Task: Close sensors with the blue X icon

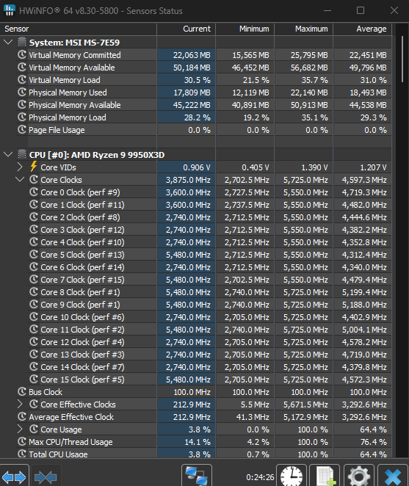Action: (x=393, y=476)
